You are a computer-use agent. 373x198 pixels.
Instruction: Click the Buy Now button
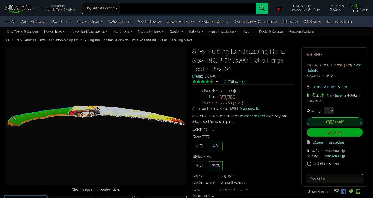[x=335, y=132]
